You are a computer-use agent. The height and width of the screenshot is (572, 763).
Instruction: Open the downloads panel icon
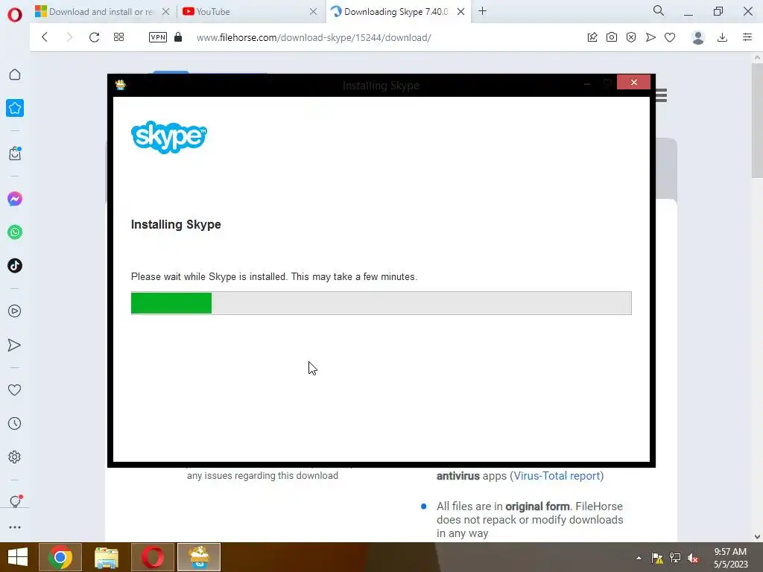[x=723, y=37]
